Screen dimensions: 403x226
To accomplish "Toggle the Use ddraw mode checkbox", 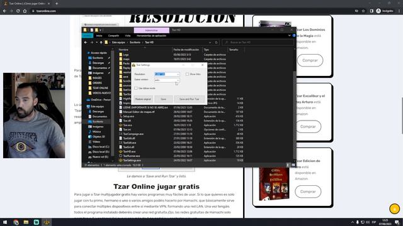I will tap(136, 88).
